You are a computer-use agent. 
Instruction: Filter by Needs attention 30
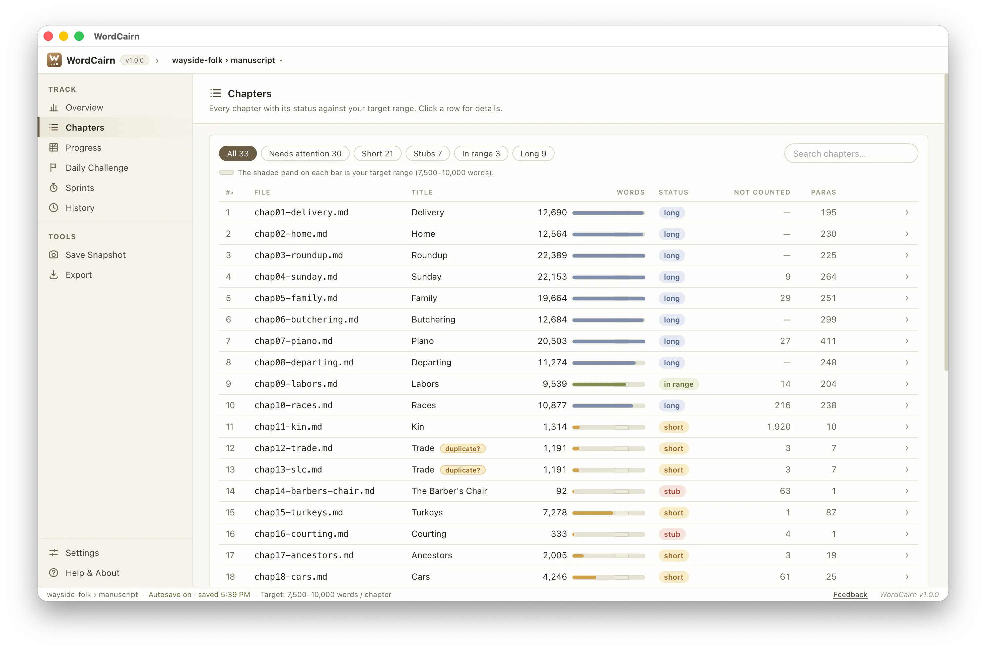[x=305, y=154]
